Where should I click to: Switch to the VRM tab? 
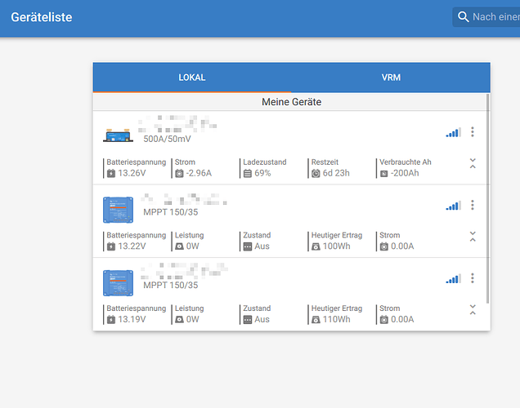coord(391,78)
